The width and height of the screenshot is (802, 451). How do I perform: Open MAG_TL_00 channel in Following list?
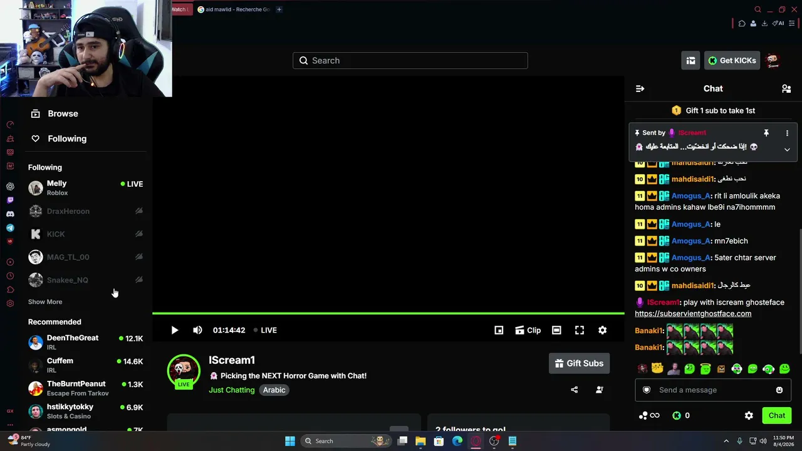click(85, 257)
